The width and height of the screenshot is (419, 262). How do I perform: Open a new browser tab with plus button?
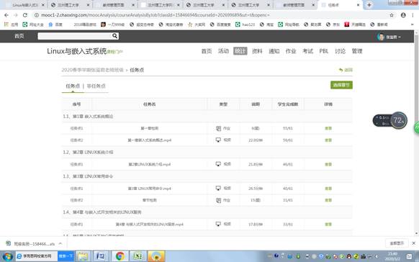pos(369,5)
